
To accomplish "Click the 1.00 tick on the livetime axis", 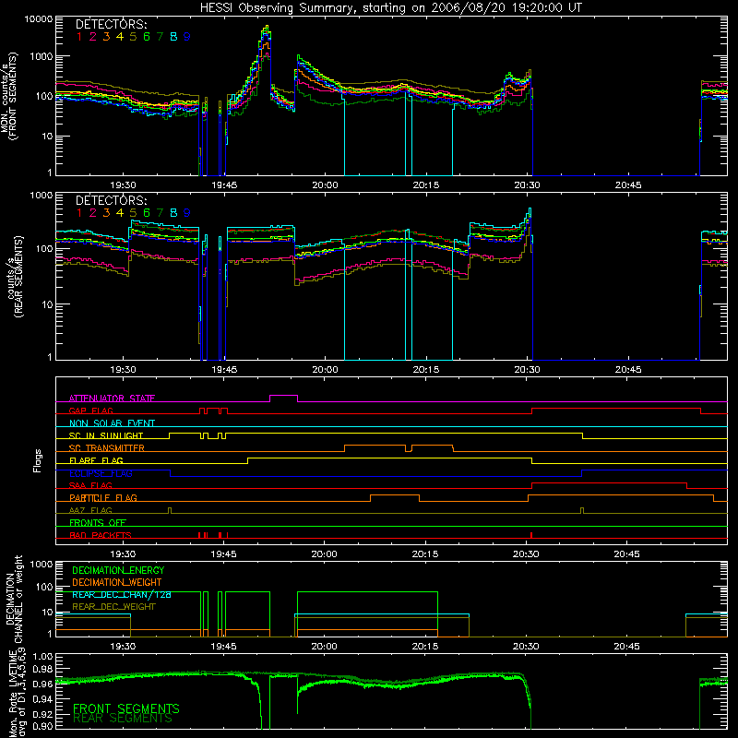I will (42, 656).
